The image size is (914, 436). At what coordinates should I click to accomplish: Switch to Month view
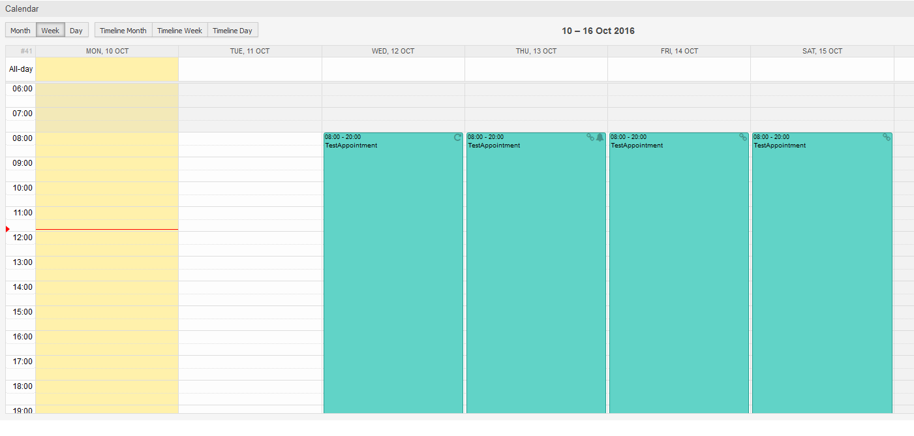20,30
